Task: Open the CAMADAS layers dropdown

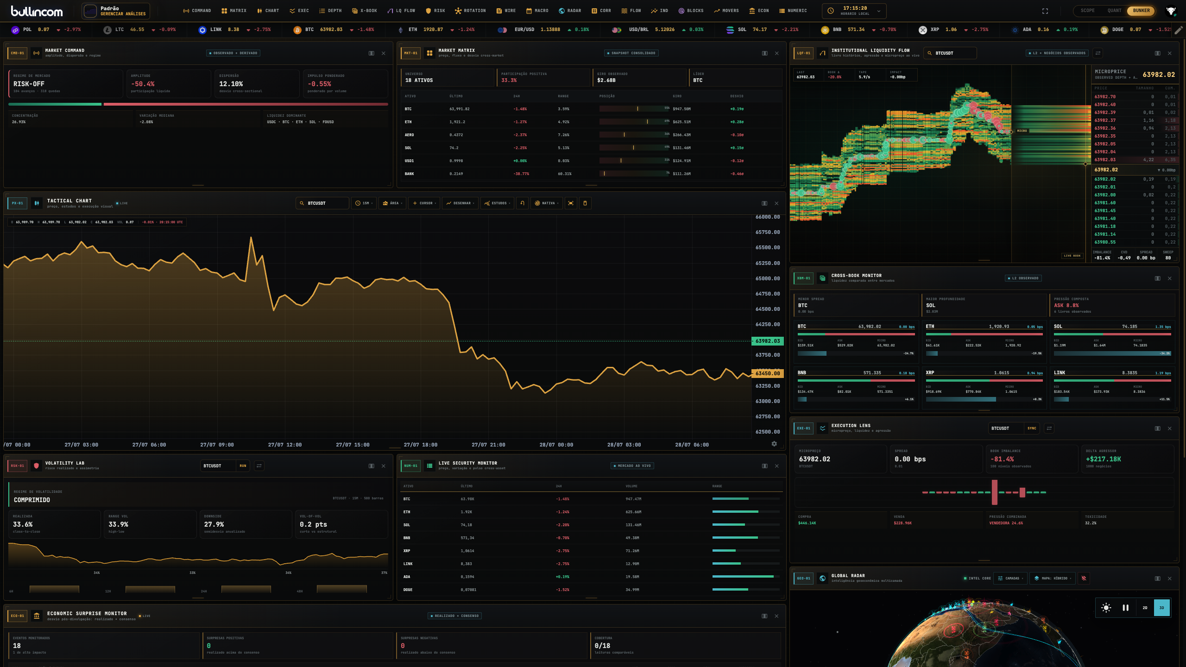Action: point(1010,578)
